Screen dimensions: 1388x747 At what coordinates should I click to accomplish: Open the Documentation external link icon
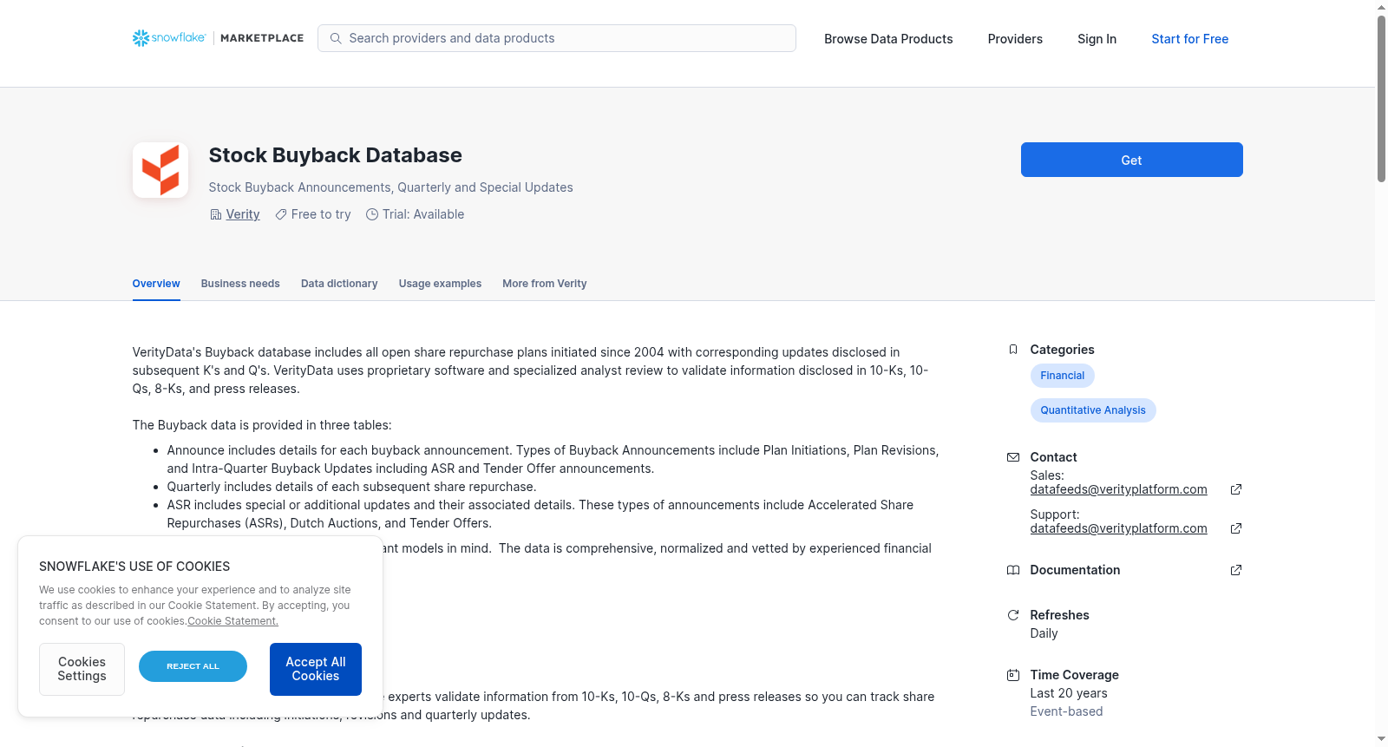pyautogui.click(x=1236, y=570)
